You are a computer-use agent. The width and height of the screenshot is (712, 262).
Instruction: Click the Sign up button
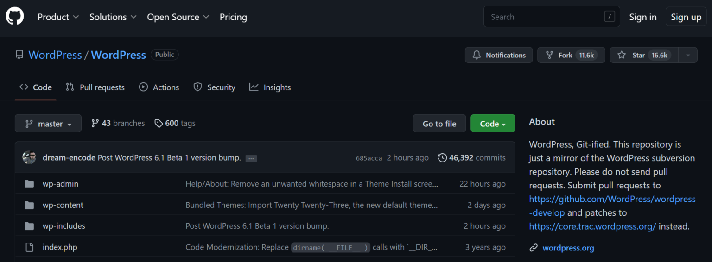click(x=686, y=17)
